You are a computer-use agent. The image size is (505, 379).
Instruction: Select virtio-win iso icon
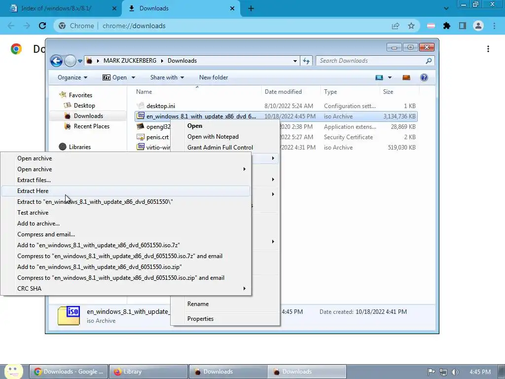[141, 147]
